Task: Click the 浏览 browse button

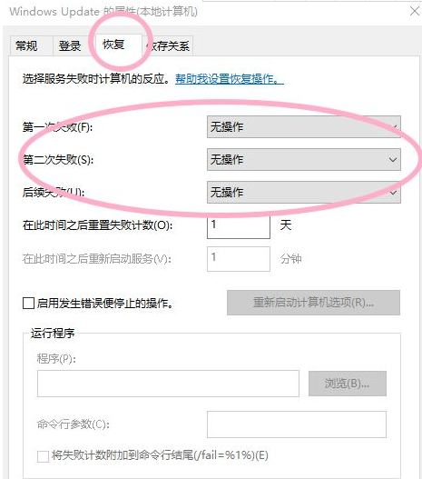Action: 348,384
